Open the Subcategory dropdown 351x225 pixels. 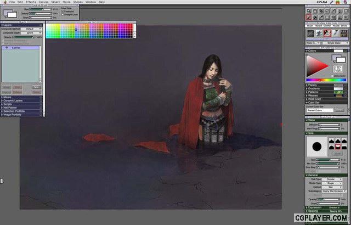pyautogui.click(x=334, y=191)
